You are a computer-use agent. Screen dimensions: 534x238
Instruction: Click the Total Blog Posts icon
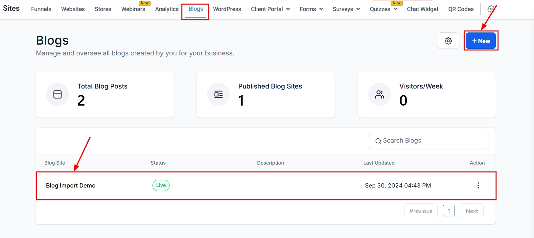(58, 94)
